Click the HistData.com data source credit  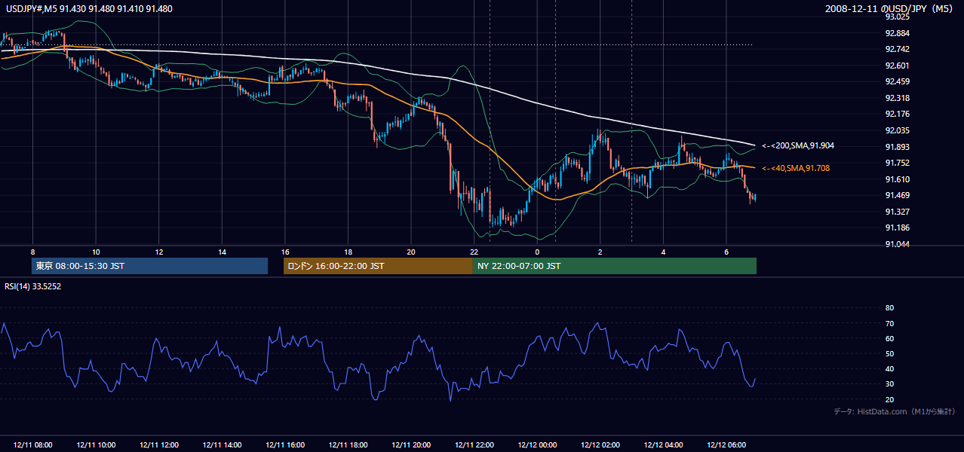pos(895,411)
